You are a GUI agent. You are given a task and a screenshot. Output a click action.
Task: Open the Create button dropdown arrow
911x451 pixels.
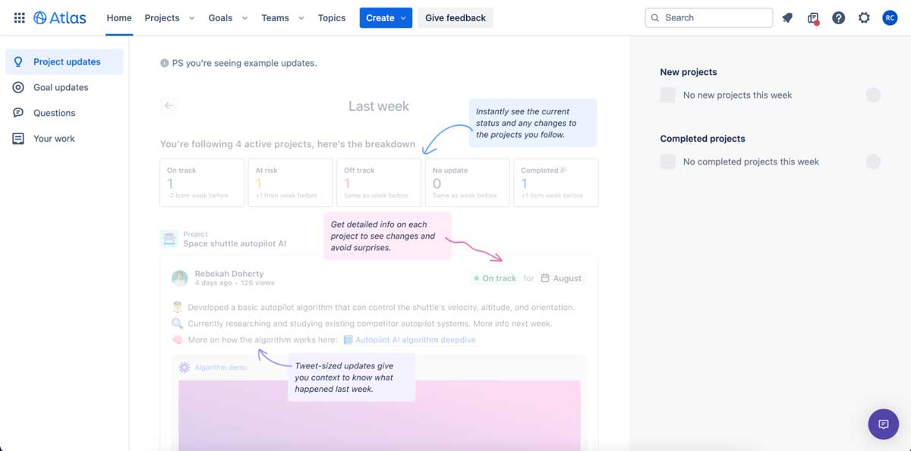coord(402,17)
